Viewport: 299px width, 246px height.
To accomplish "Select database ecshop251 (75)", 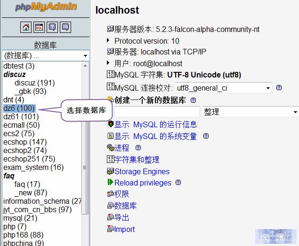I will [x=29, y=159].
